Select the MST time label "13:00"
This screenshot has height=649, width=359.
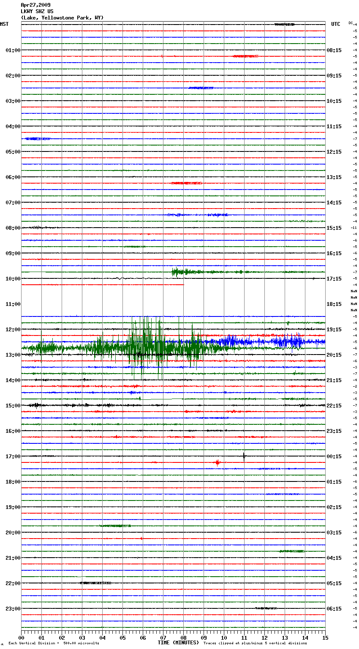[x=13, y=355]
